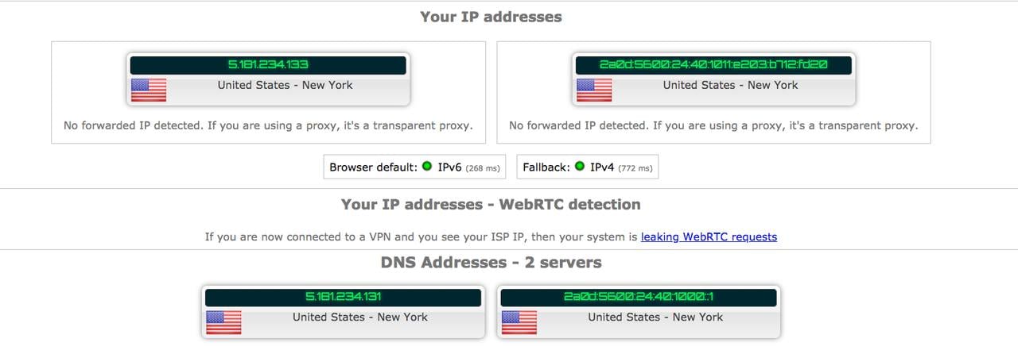This screenshot has width=1018, height=350.
Task: Open the leaking WebRTC requests link
Action: point(709,237)
